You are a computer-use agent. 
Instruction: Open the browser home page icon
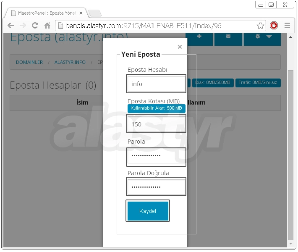47,25
